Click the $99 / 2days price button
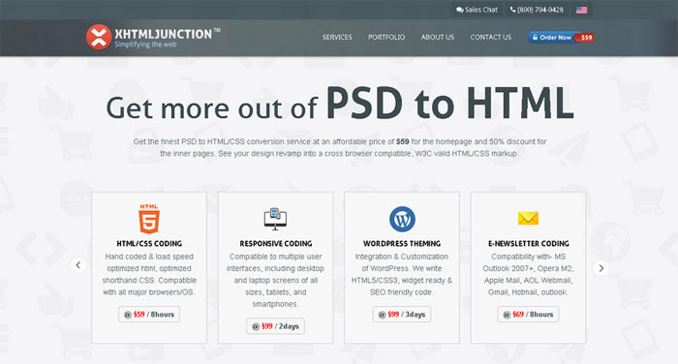The height and width of the screenshot is (364, 678). coord(275,326)
